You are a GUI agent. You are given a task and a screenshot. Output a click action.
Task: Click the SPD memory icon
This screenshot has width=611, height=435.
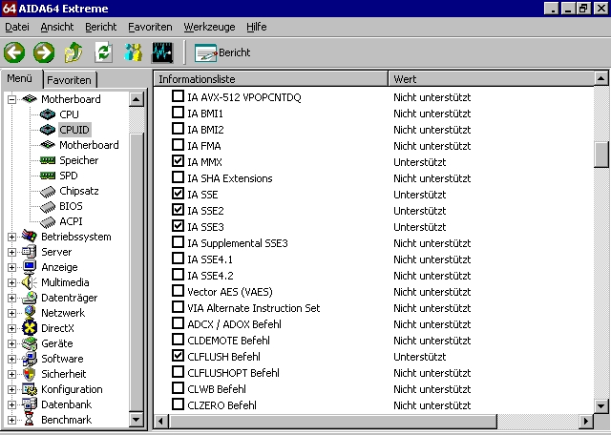pyautogui.click(x=48, y=176)
